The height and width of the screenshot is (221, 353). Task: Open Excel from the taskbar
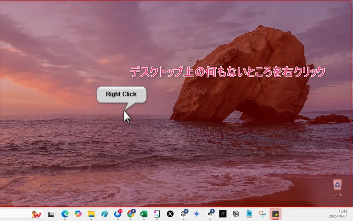tap(144, 214)
